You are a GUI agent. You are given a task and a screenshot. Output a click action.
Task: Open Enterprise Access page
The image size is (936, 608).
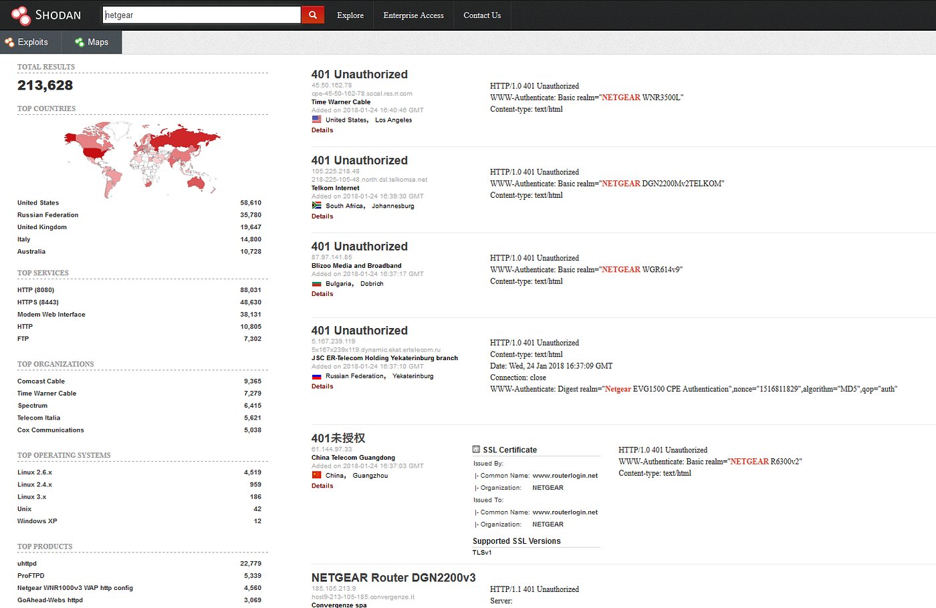pyautogui.click(x=413, y=15)
